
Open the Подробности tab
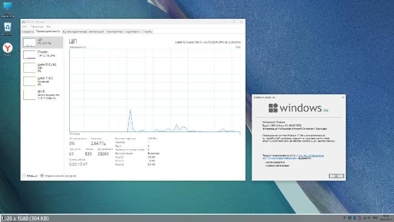(132, 32)
